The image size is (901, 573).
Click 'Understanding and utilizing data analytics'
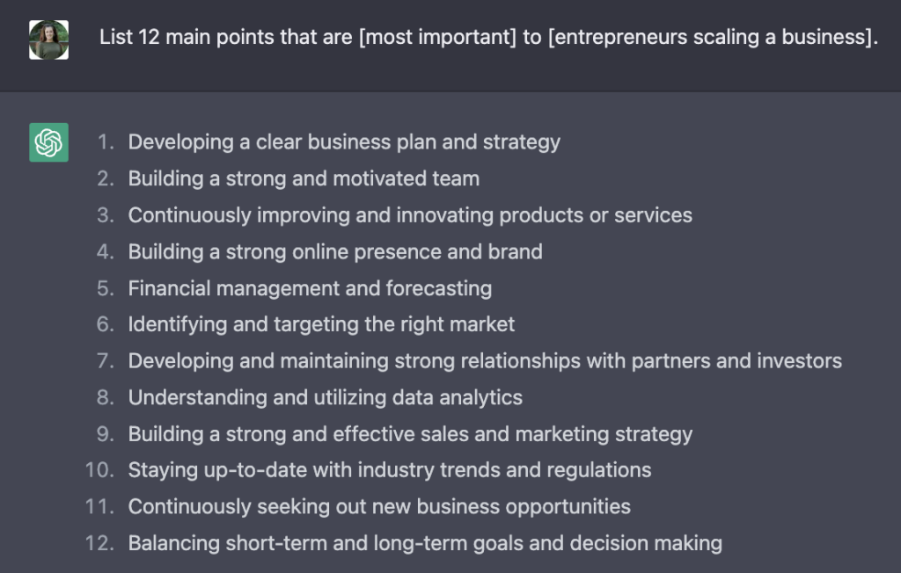point(326,397)
